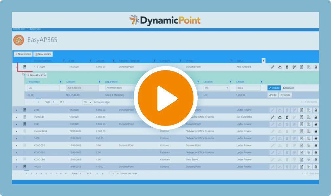Add a New Allocation
The width and height of the screenshot is (331, 196).
pos(36,75)
